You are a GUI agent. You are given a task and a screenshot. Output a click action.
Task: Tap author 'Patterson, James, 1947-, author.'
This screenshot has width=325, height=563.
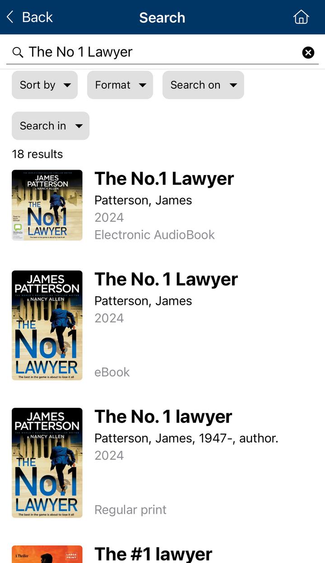(x=186, y=438)
